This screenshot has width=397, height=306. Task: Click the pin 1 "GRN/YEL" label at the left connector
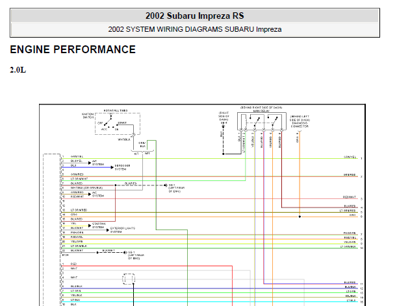pos(77,157)
